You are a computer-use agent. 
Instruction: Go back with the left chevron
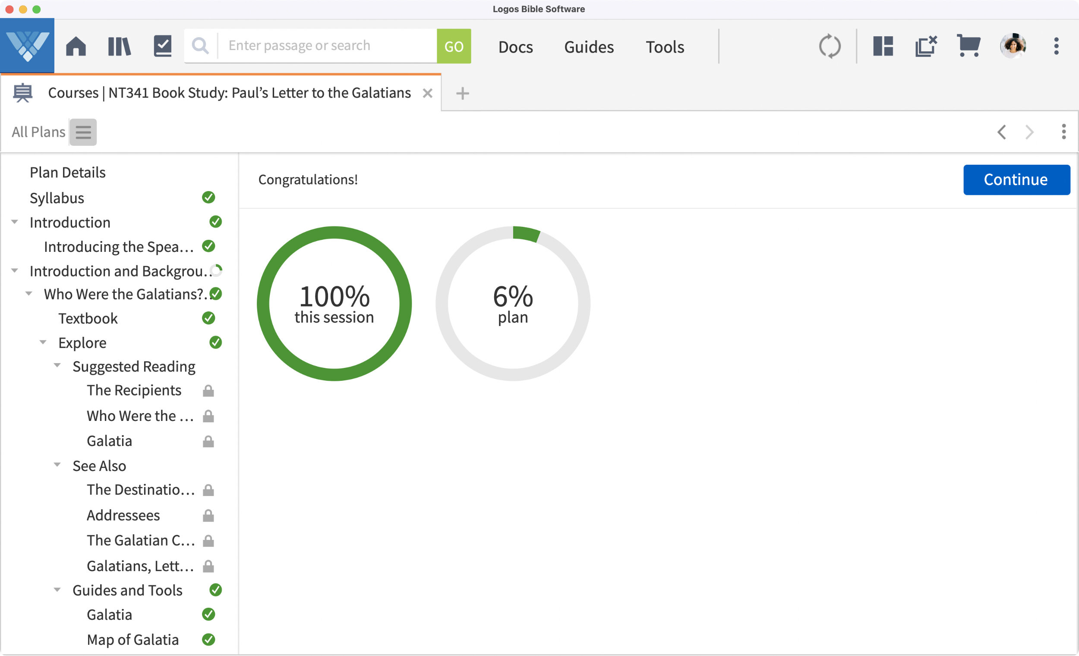[x=1001, y=132]
